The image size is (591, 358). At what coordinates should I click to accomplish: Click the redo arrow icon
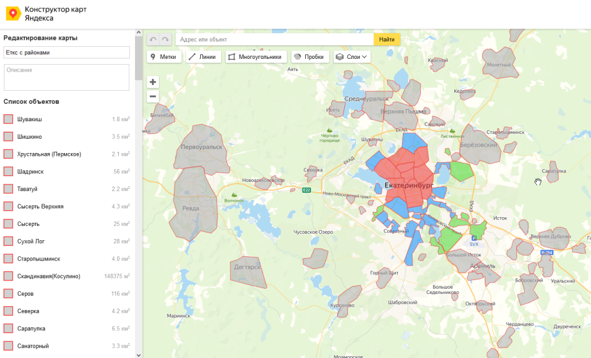click(166, 39)
